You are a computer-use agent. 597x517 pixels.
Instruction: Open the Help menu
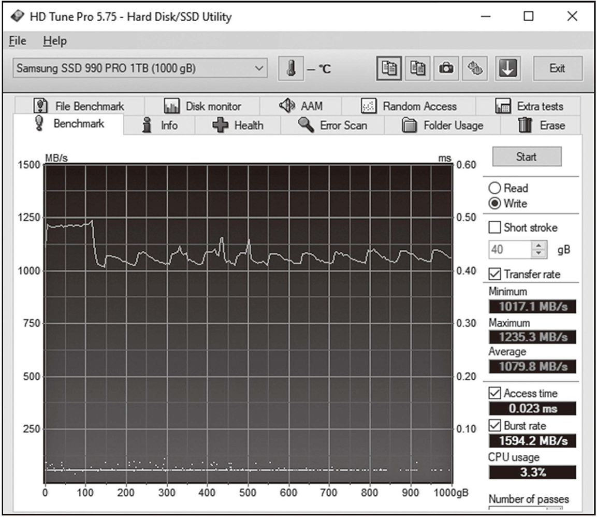pyautogui.click(x=55, y=40)
